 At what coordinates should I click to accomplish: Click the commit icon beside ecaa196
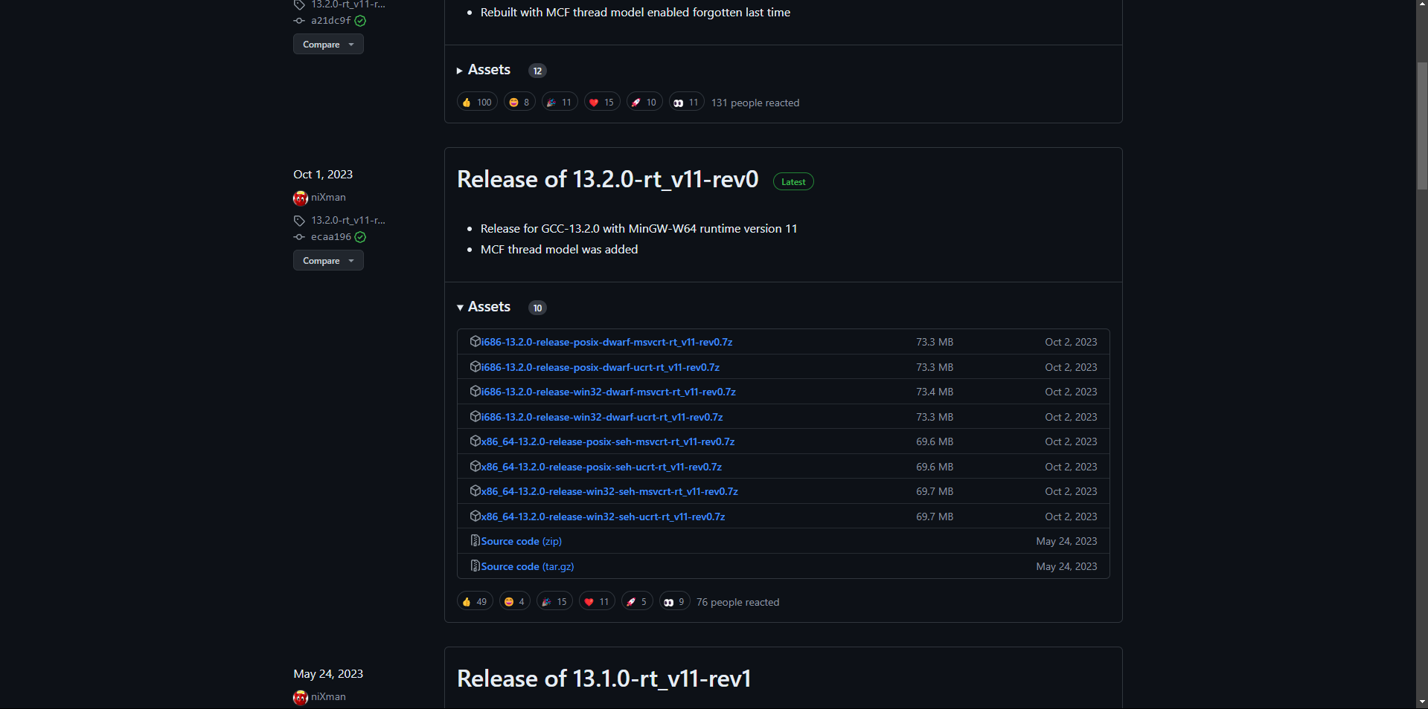click(x=299, y=237)
